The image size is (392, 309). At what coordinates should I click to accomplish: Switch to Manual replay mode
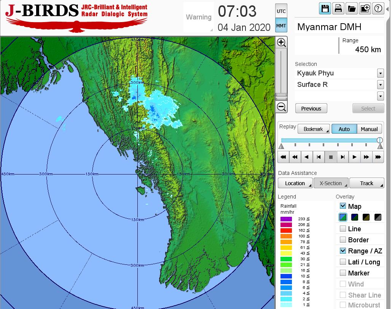369,129
